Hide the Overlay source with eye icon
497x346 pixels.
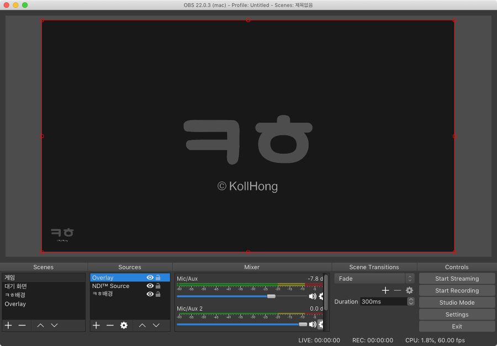point(150,278)
